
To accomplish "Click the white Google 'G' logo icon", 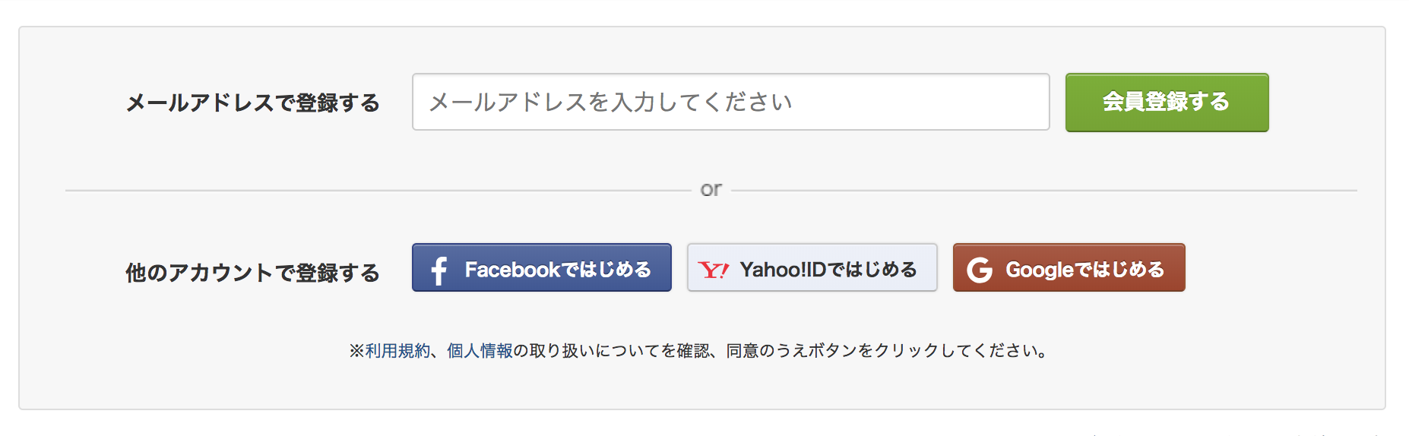I will point(980,270).
